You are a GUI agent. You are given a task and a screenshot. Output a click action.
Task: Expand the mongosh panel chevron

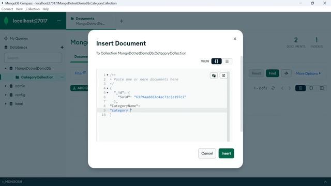coord(325,181)
